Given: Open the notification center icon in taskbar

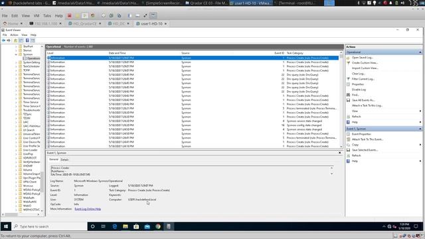Looking at the screenshot, I should tap(416, 226).
